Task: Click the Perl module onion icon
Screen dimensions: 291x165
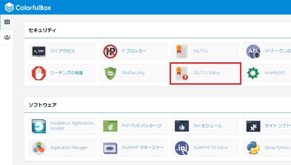Action: [182, 126]
